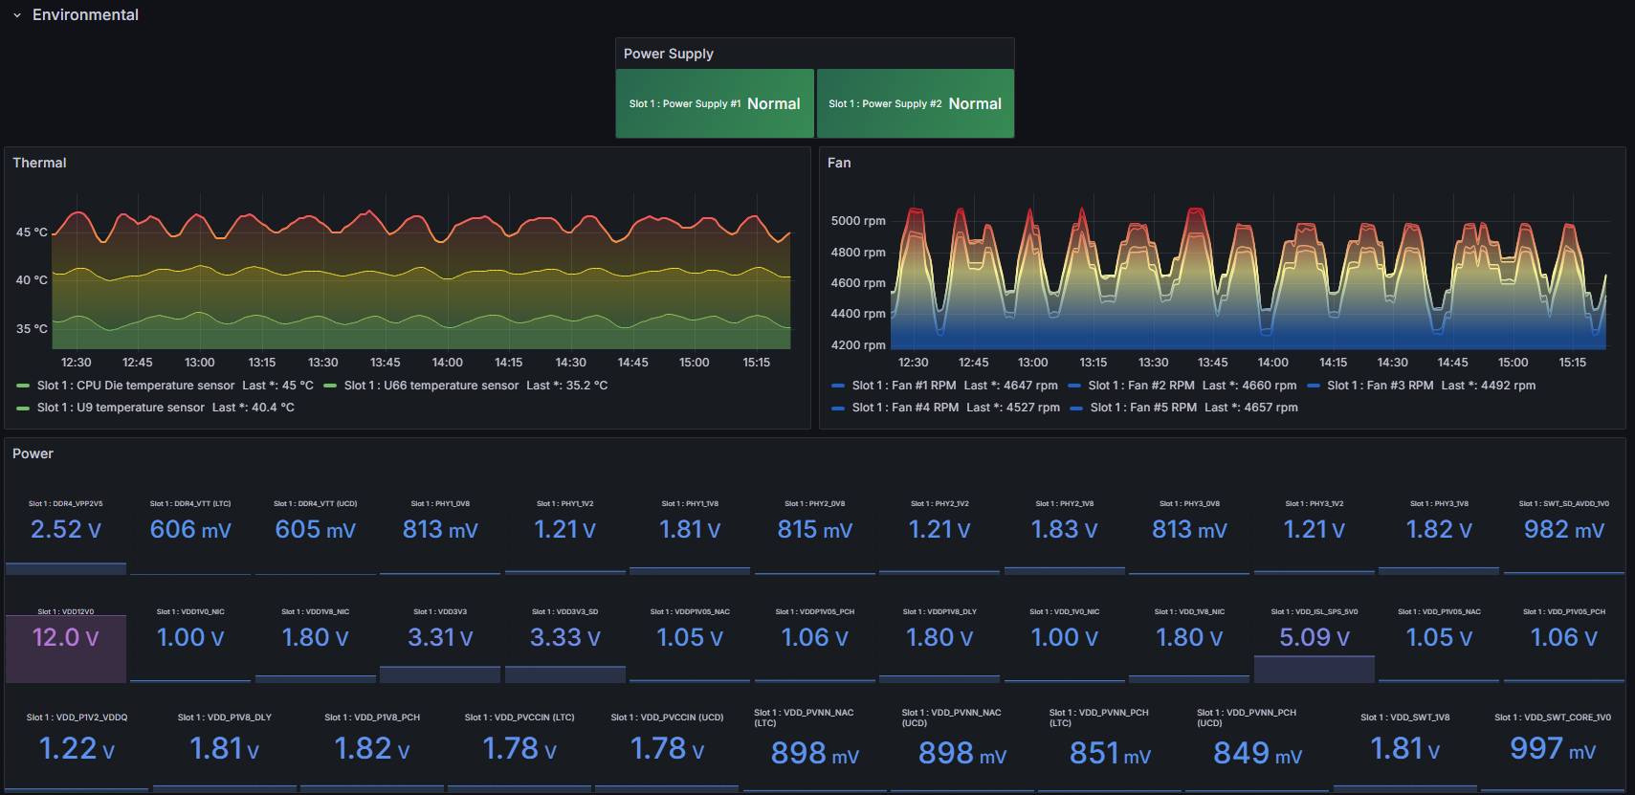The width and height of the screenshot is (1635, 795).
Task: Toggle the Fan #5 RPM series label
Action: click(1144, 408)
